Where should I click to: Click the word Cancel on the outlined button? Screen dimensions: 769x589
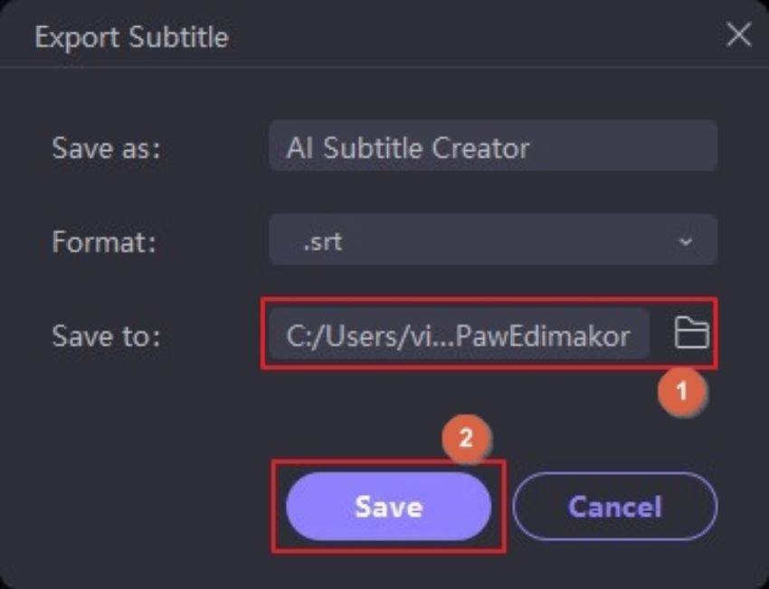614,506
